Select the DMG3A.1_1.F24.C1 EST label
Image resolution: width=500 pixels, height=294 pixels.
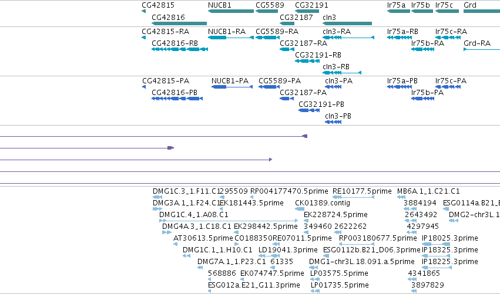click(186, 203)
